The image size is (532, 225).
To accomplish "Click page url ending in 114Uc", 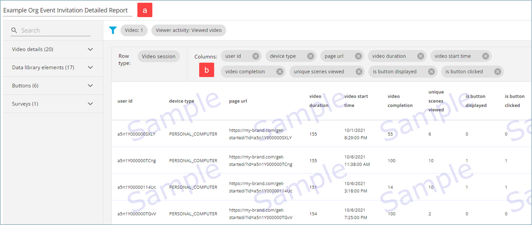I will point(261,187).
